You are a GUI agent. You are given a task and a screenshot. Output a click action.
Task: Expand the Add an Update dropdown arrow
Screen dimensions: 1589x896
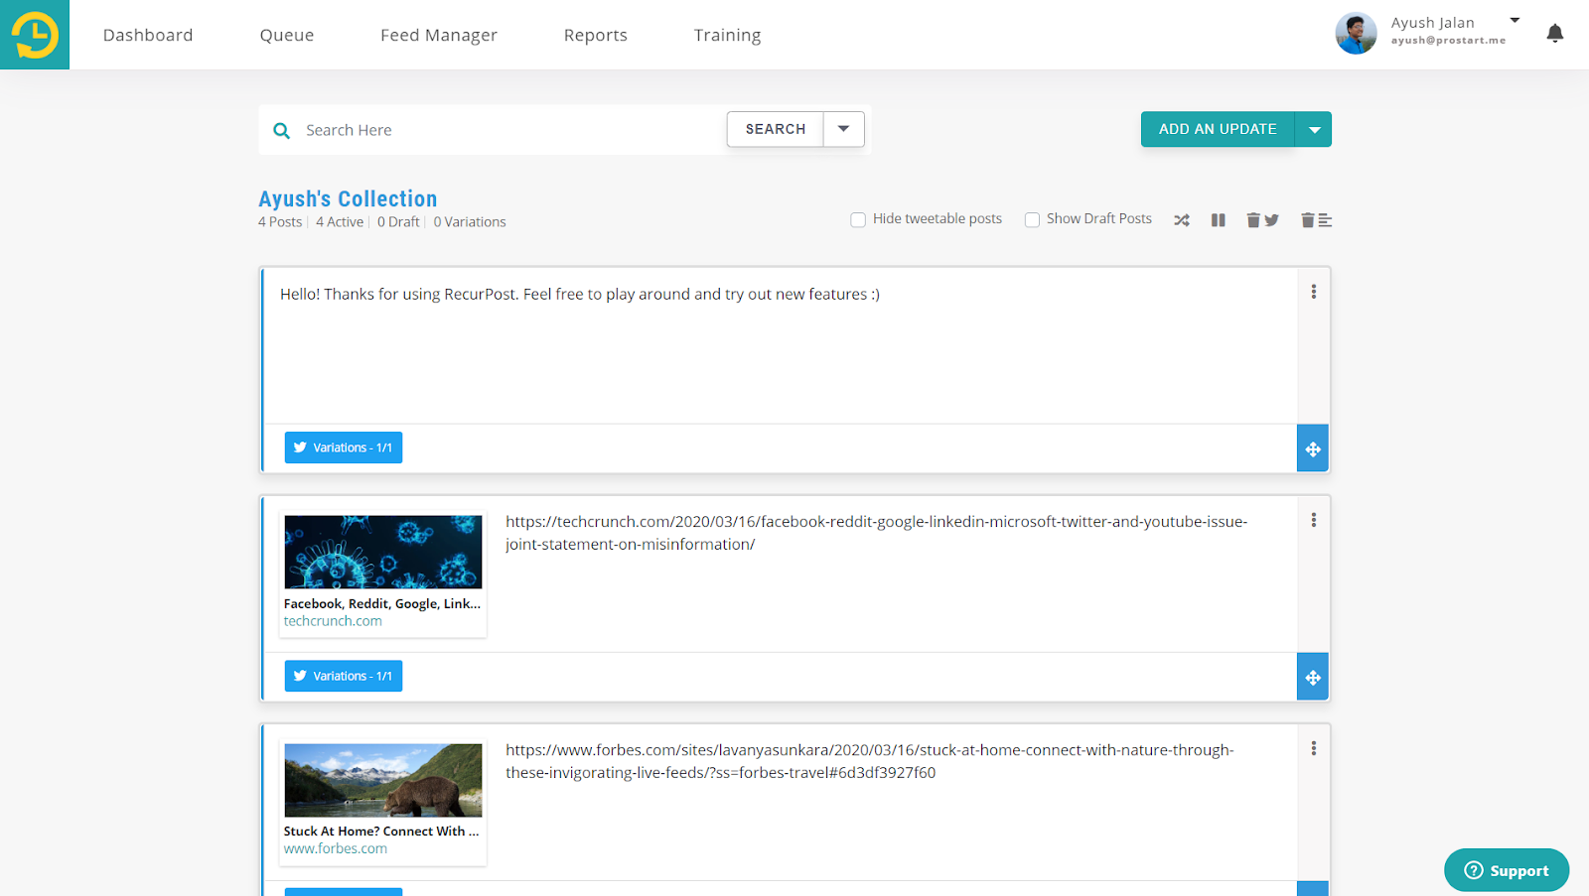pyautogui.click(x=1314, y=129)
